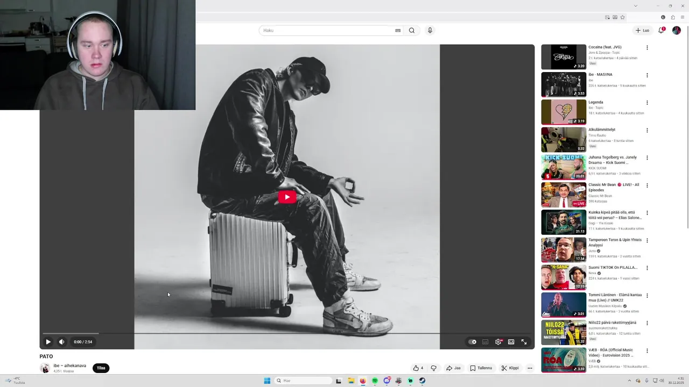Open the list all tabs chevron
Viewport: 689px width, 387px height.
coord(636,5)
